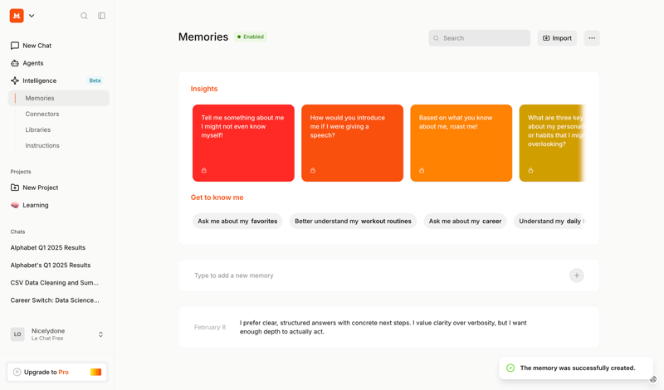The width and height of the screenshot is (664, 390).
Task: Expand the Nicelydone account switcher
Action: click(x=101, y=334)
